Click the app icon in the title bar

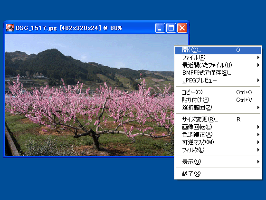point(10,28)
